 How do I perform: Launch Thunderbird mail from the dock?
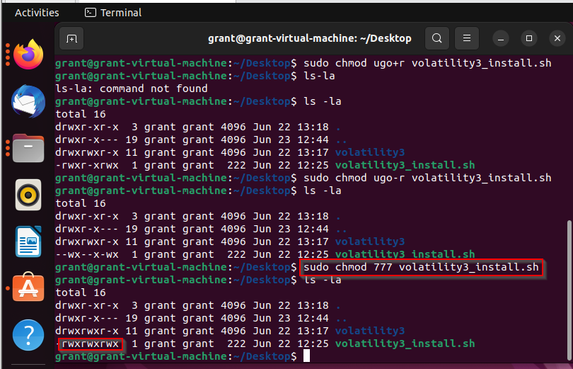click(28, 101)
